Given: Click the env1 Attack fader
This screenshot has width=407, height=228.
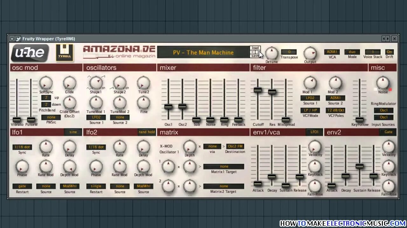Looking at the screenshot, I should pos(258,184).
